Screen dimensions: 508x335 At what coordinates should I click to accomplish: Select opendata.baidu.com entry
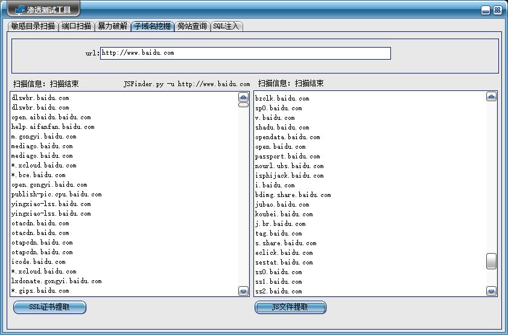point(288,137)
